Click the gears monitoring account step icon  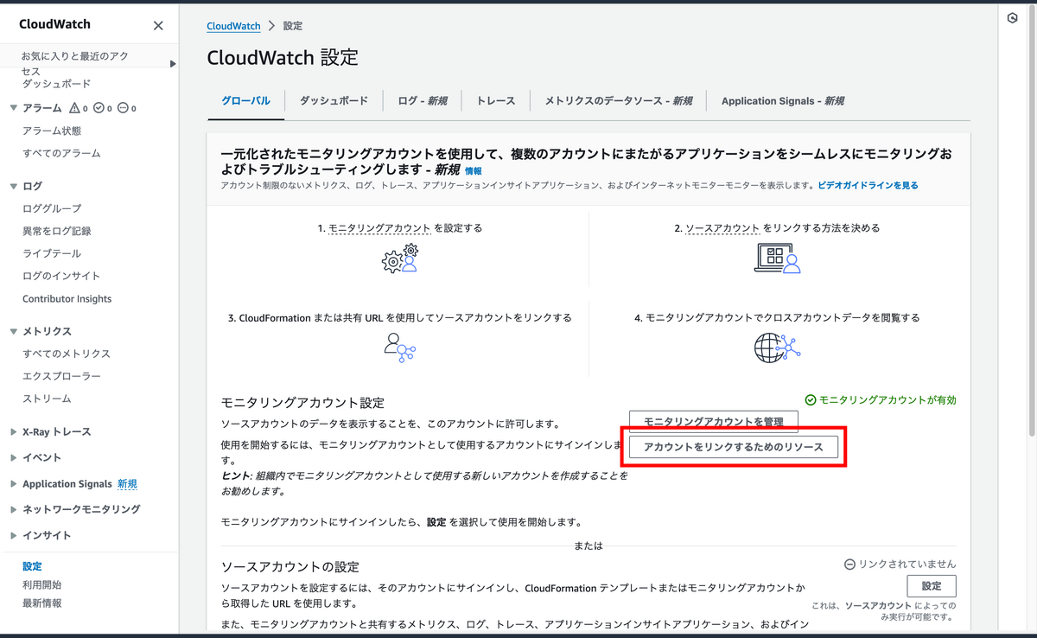pos(400,258)
